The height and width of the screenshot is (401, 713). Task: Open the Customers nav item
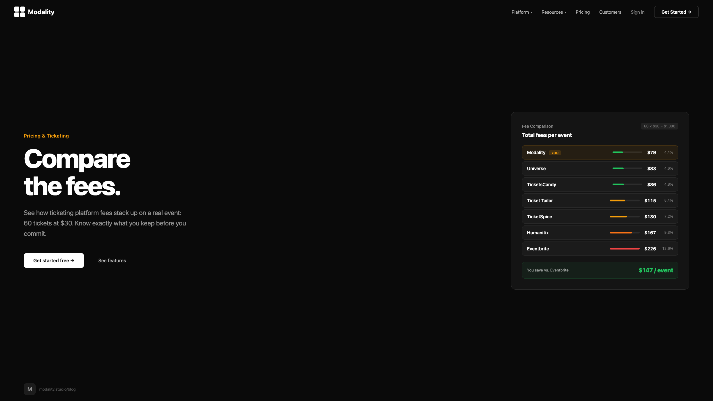(610, 12)
